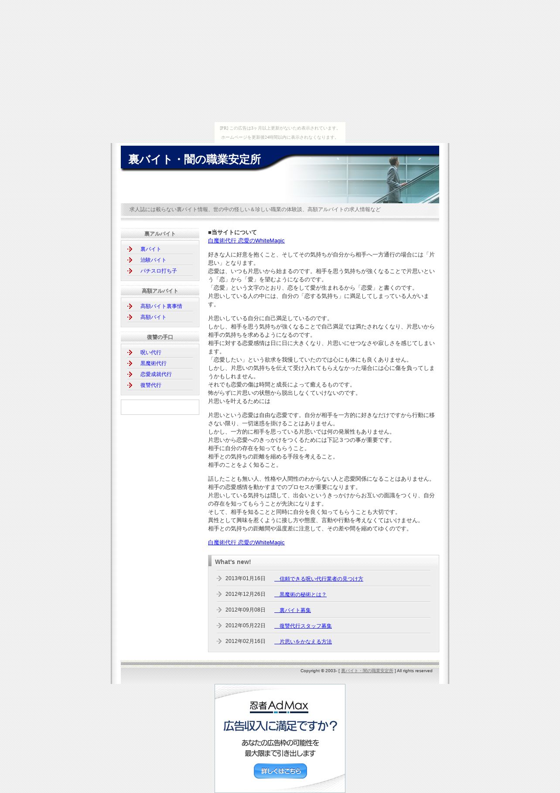This screenshot has width=560, height=793.
Task: Click the red arrow icon beside 治験バイト
Action: click(x=130, y=260)
